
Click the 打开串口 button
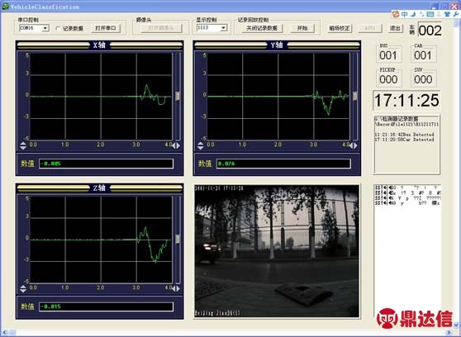106,28
